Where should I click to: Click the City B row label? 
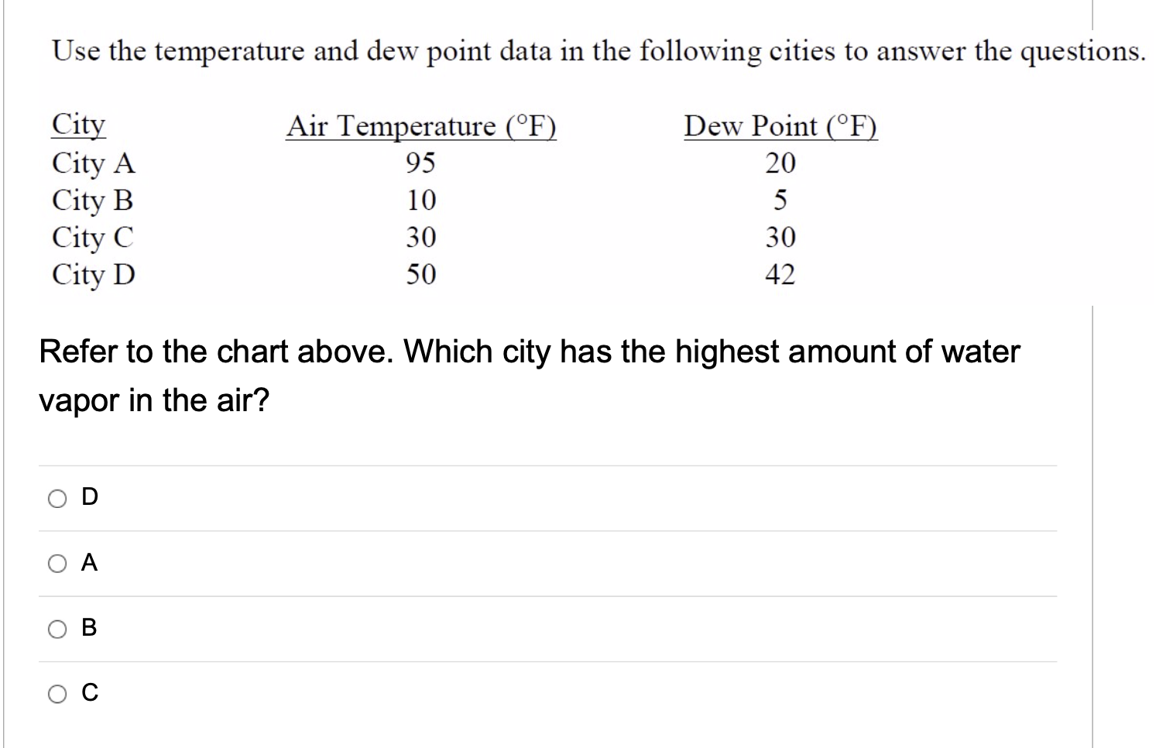click(91, 201)
